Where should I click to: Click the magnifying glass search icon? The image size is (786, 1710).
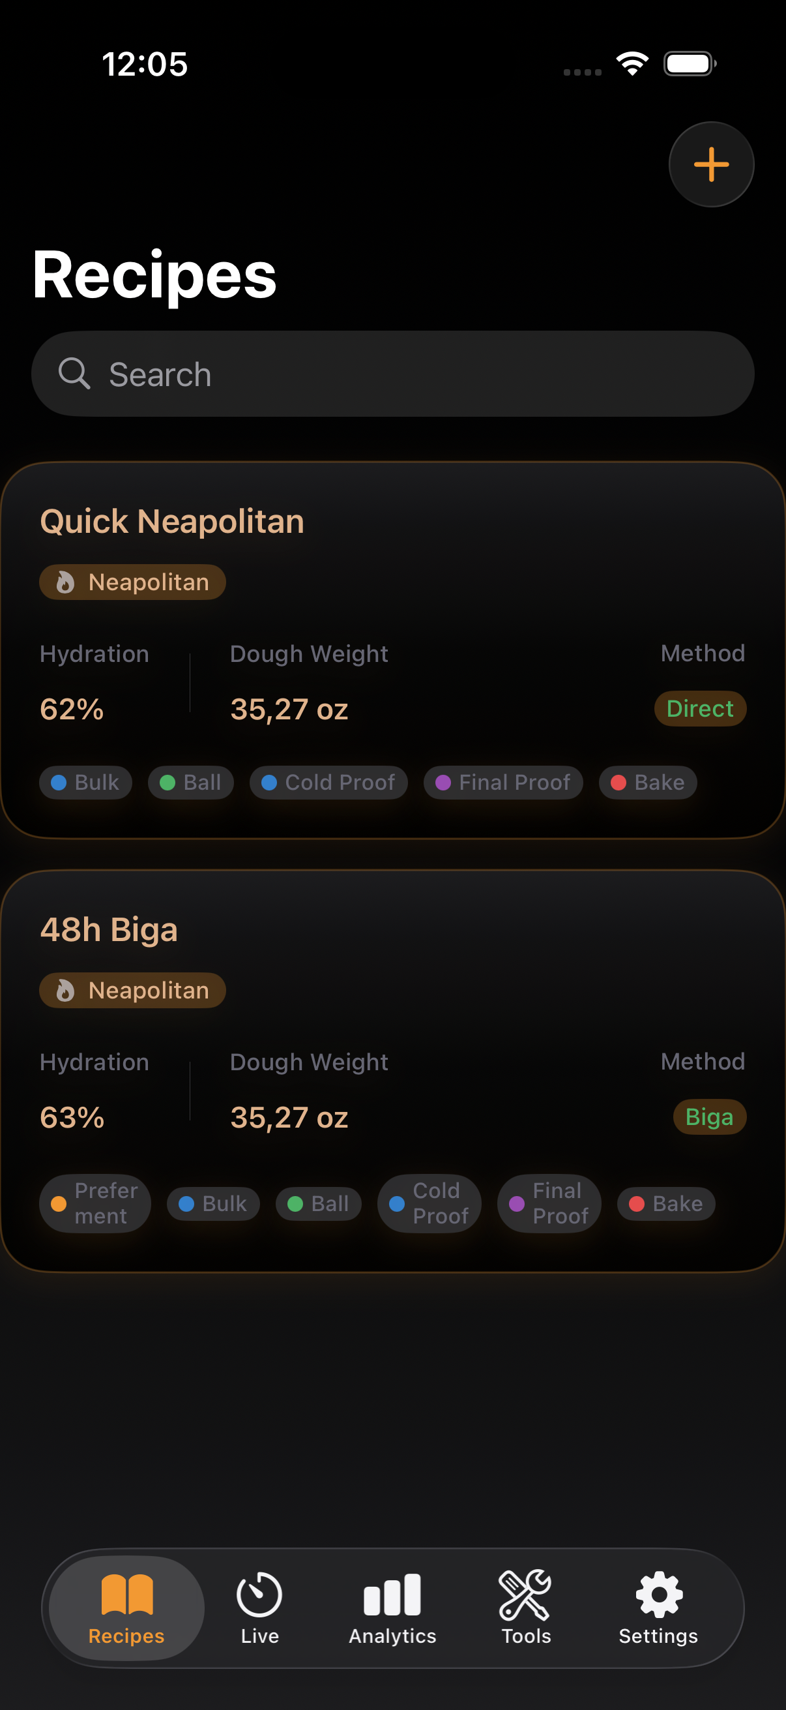click(x=74, y=374)
